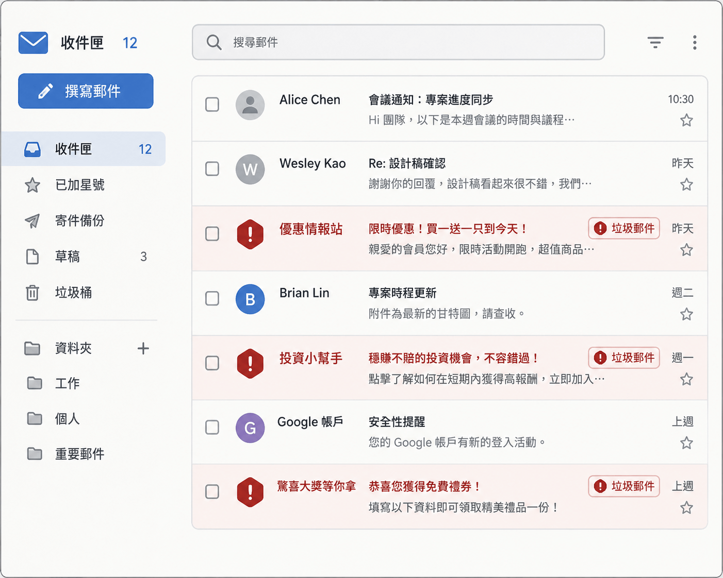723x578 pixels.
Task: Click the 寄件備份 paper plane icon
Action: coord(32,220)
